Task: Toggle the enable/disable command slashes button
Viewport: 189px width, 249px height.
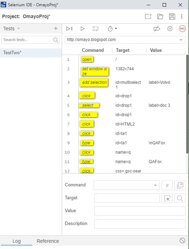Action: click(x=167, y=185)
